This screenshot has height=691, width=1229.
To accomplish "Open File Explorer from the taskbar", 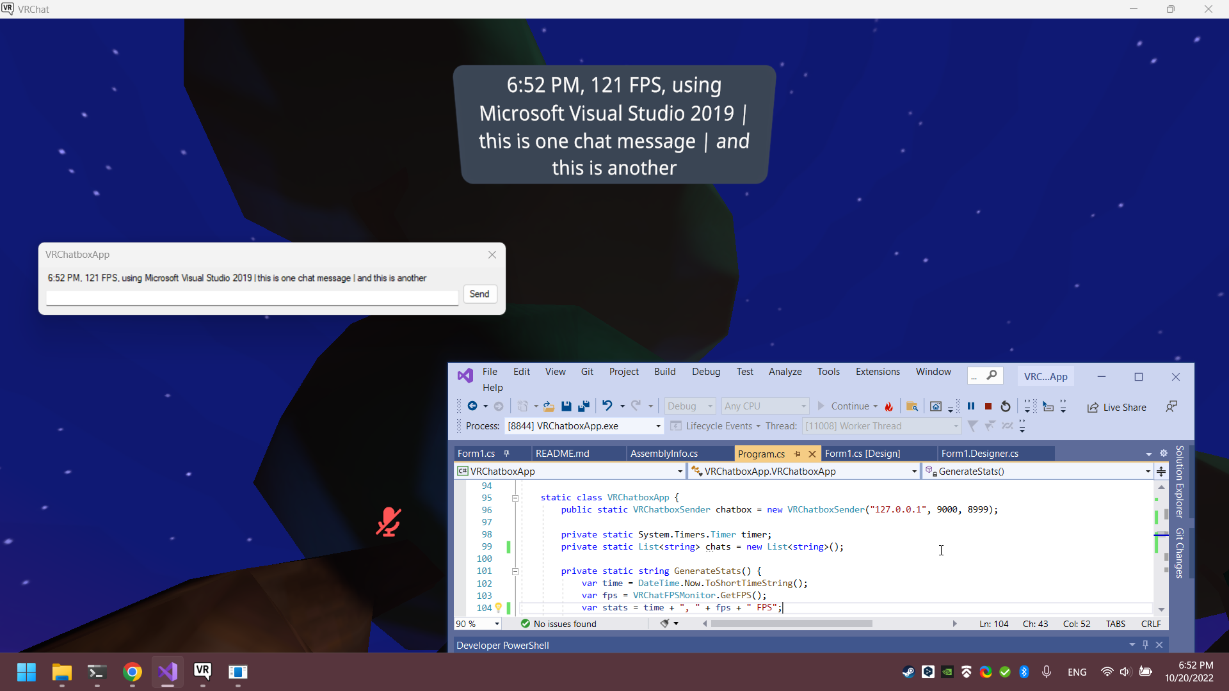I will (x=61, y=672).
